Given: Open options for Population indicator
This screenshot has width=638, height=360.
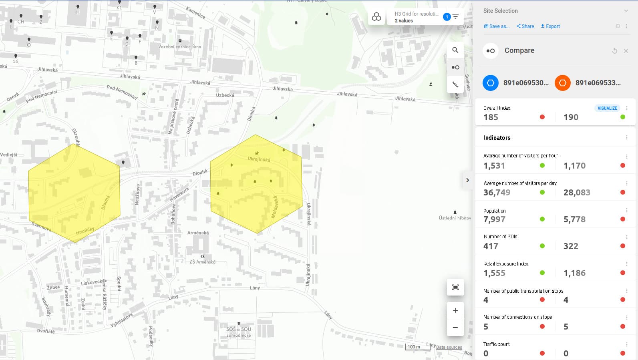Looking at the screenshot, I should [x=627, y=210].
